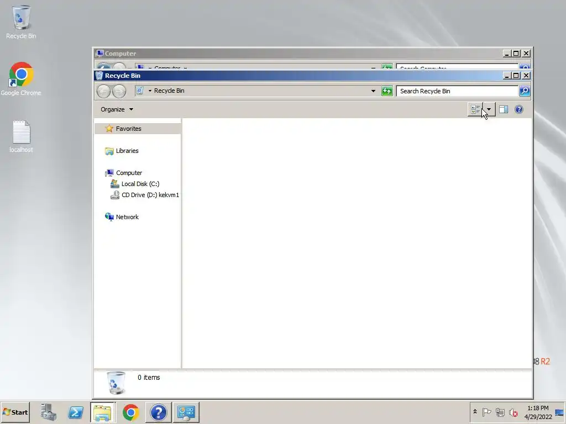The height and width of the screenshot is (424, 566).
Task: Close the Computer window behind
Action: point(526,54)
